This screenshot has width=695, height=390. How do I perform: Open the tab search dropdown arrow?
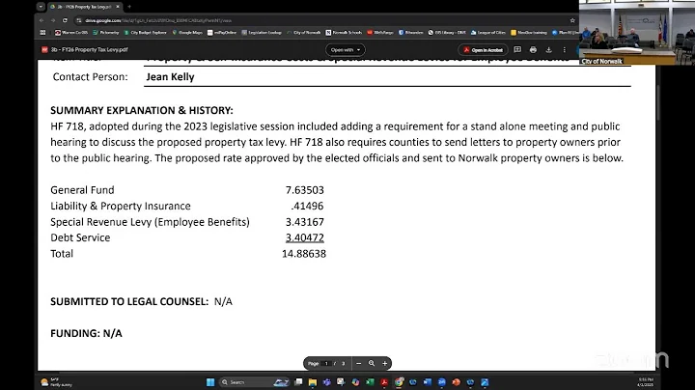tap(41, 7)
